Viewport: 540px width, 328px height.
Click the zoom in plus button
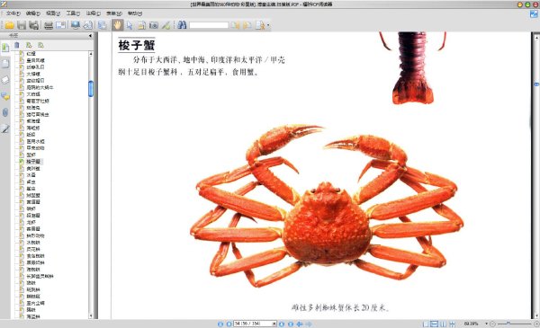[536, 324]
